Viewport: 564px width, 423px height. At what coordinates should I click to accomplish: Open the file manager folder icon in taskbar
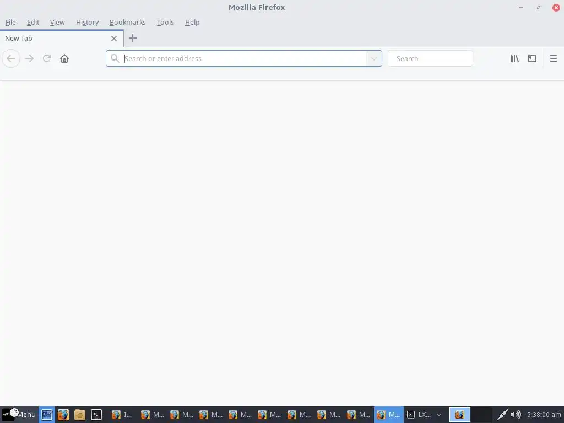coord(79,415)
